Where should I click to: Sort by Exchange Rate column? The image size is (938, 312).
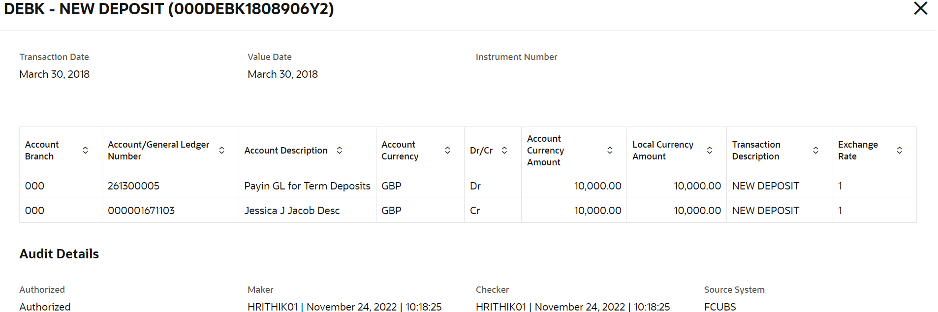point(900,150)
